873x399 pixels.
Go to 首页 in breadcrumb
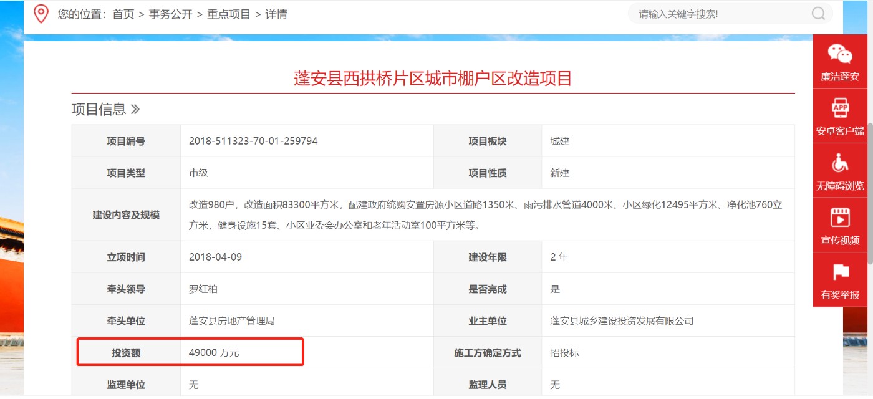123,14
